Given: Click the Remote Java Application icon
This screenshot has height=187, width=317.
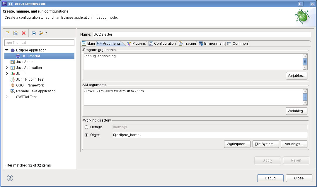Looking at the screenshot, I should [x=13, y=91].
